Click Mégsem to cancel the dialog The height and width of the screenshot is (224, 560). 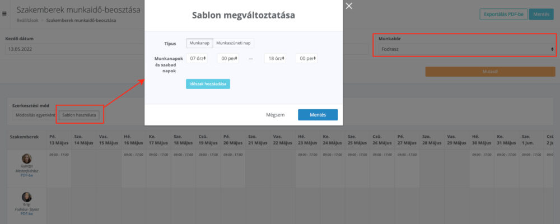pyautogui.click(x=275, y=115)
